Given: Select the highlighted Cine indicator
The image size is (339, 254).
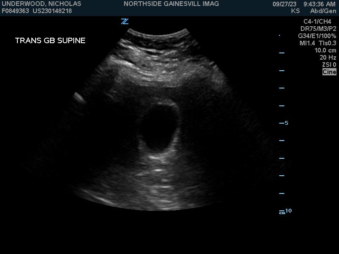Looking at the screenshot, I should [x=329, y=72].
